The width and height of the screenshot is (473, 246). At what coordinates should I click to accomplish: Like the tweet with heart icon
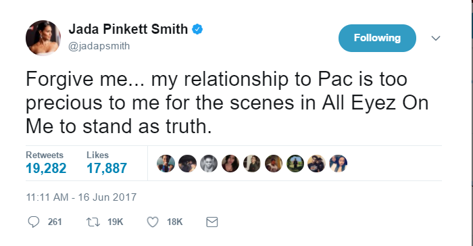click(152, 222)
